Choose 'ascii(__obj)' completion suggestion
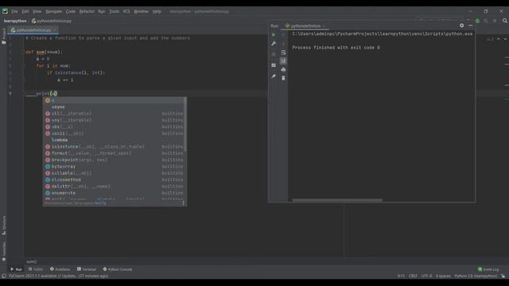 pyautogui.click(x=114, y=133)
